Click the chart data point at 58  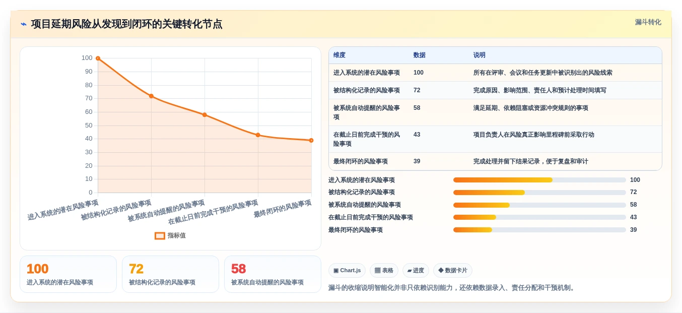point(204,115)
